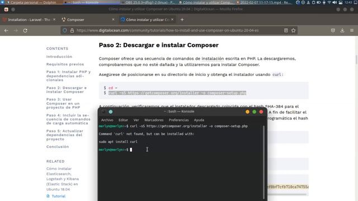The height and width of the screenshot is (201, 358).
Task: Go to Introducción in contents
Action: (59, 56)
